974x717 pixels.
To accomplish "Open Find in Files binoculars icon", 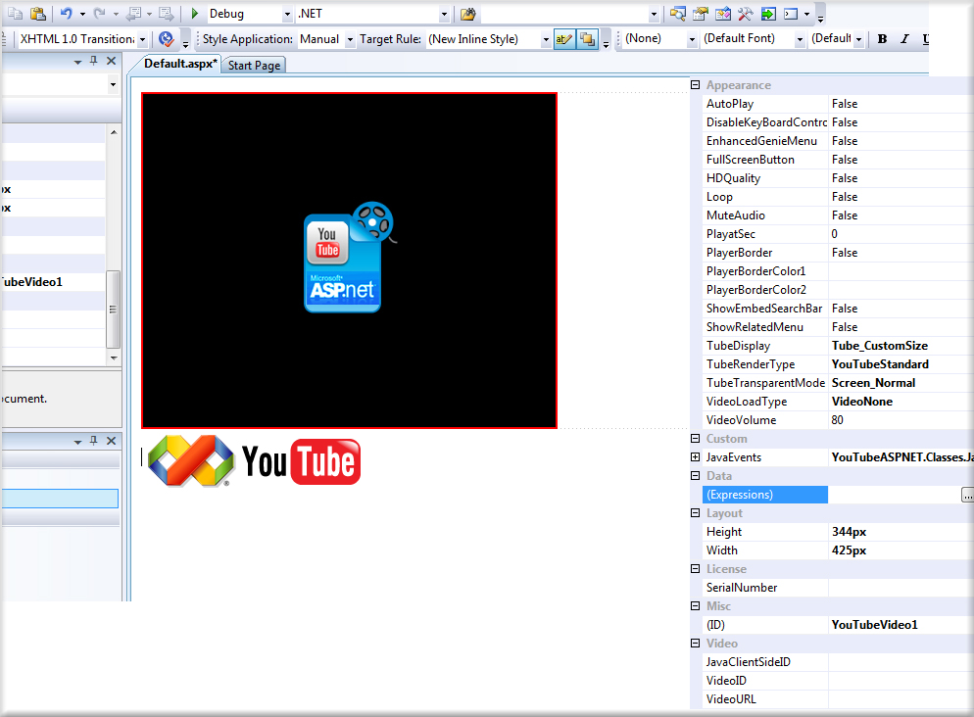I will click(x=467, y=14).
